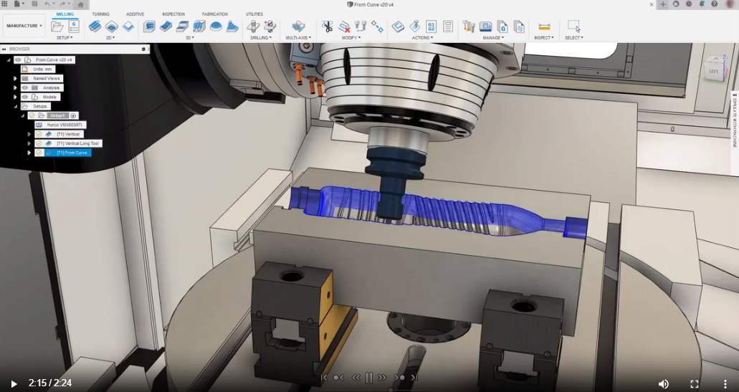This screenshot has width=739, height=392.
Task: Select the Drill tool icon
Action: 253,27
